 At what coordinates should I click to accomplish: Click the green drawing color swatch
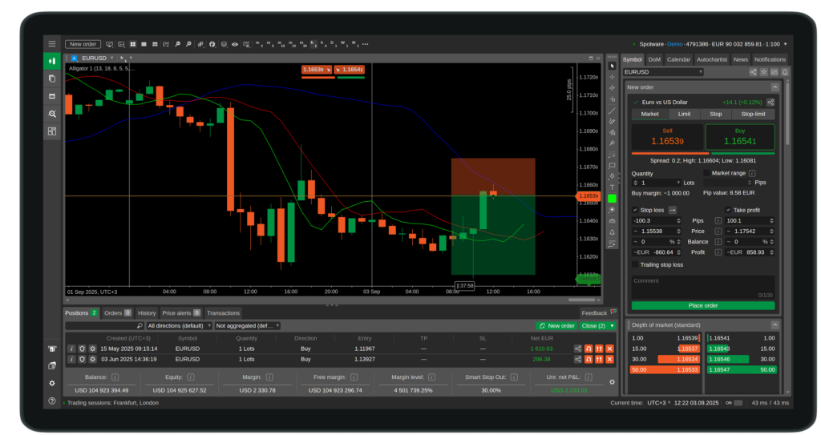pyautogui.click(x=612, y=198)
